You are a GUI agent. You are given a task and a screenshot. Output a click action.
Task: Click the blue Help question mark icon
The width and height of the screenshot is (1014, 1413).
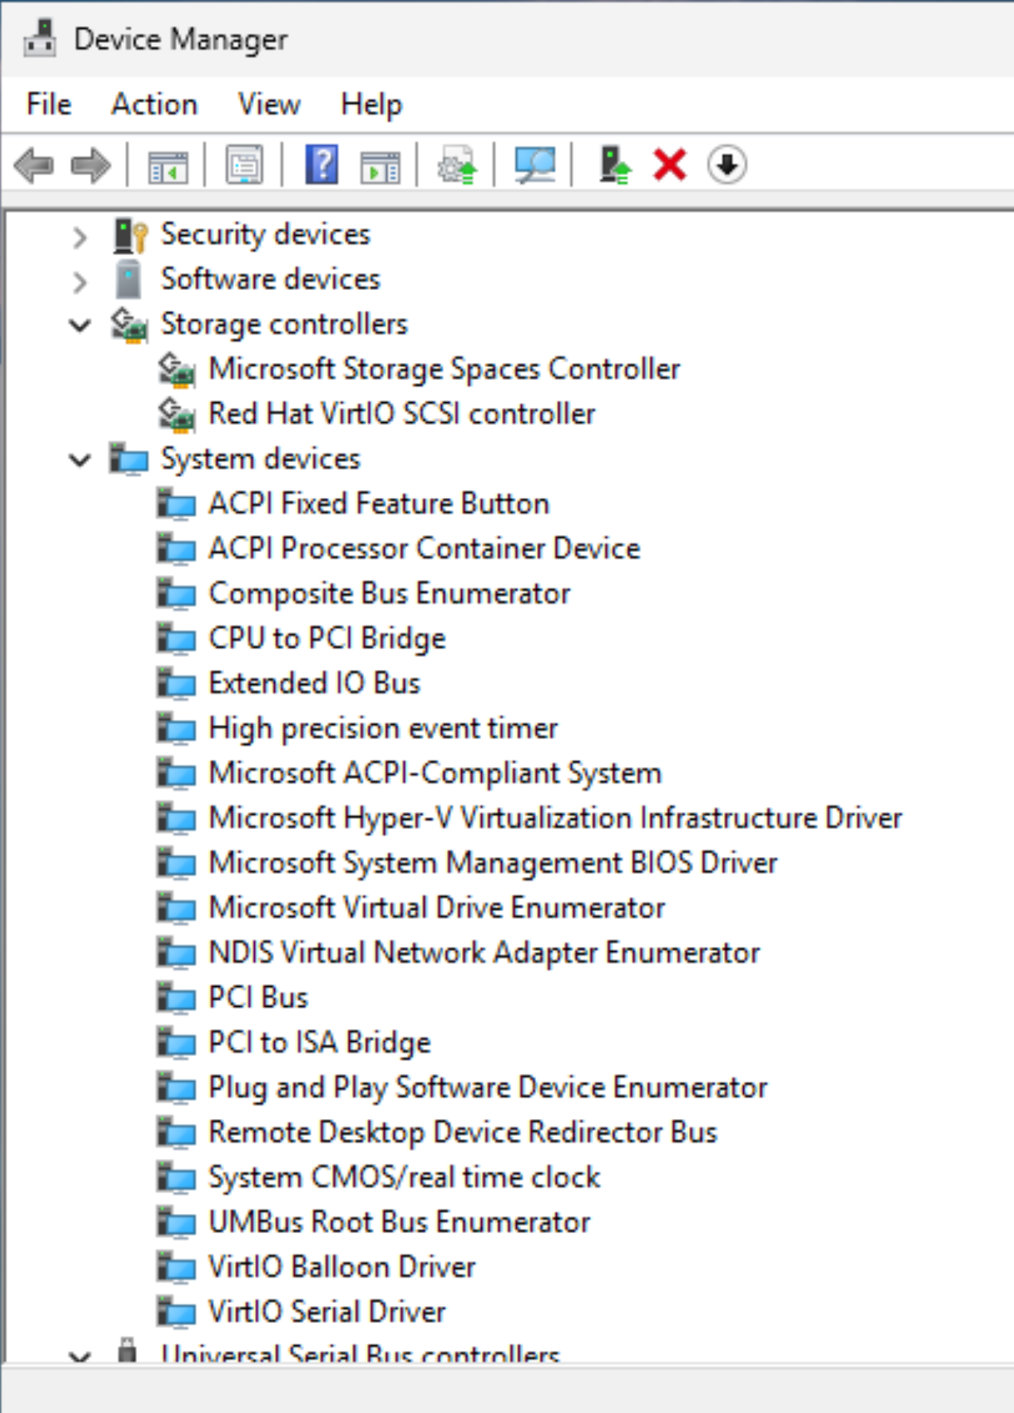(322, 165)
